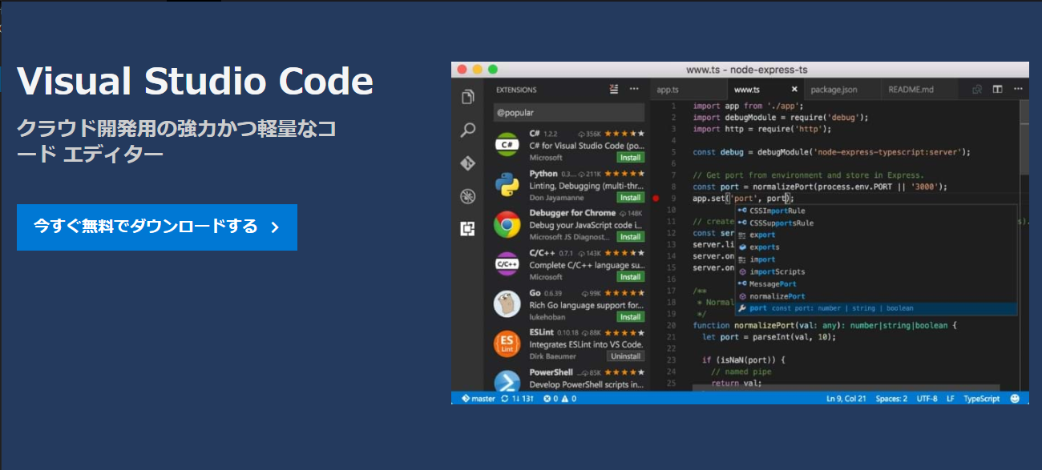Click line number 20 in the gutter
Viewport: 1042px width, 470px height.
coord(672,326)
